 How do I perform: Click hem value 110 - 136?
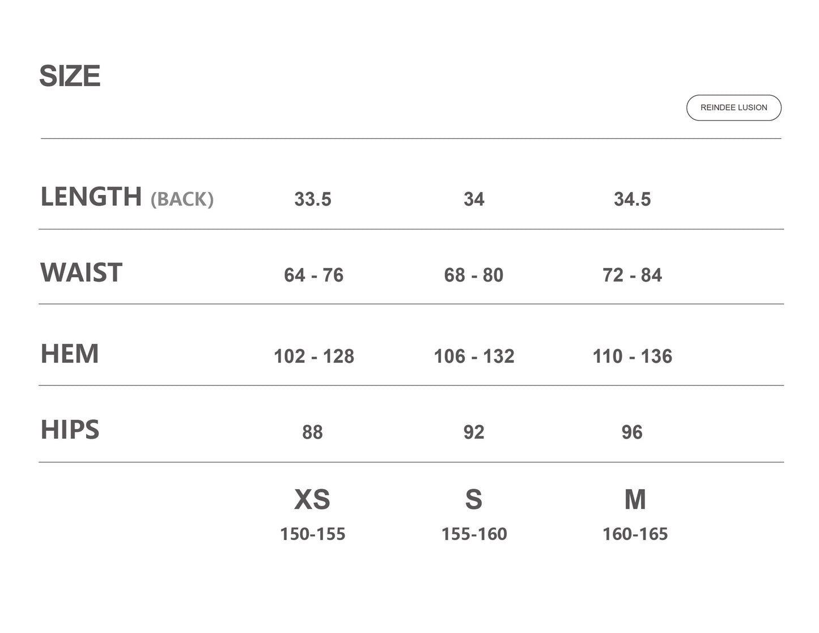pyautogui.click(x=632, y=356)
